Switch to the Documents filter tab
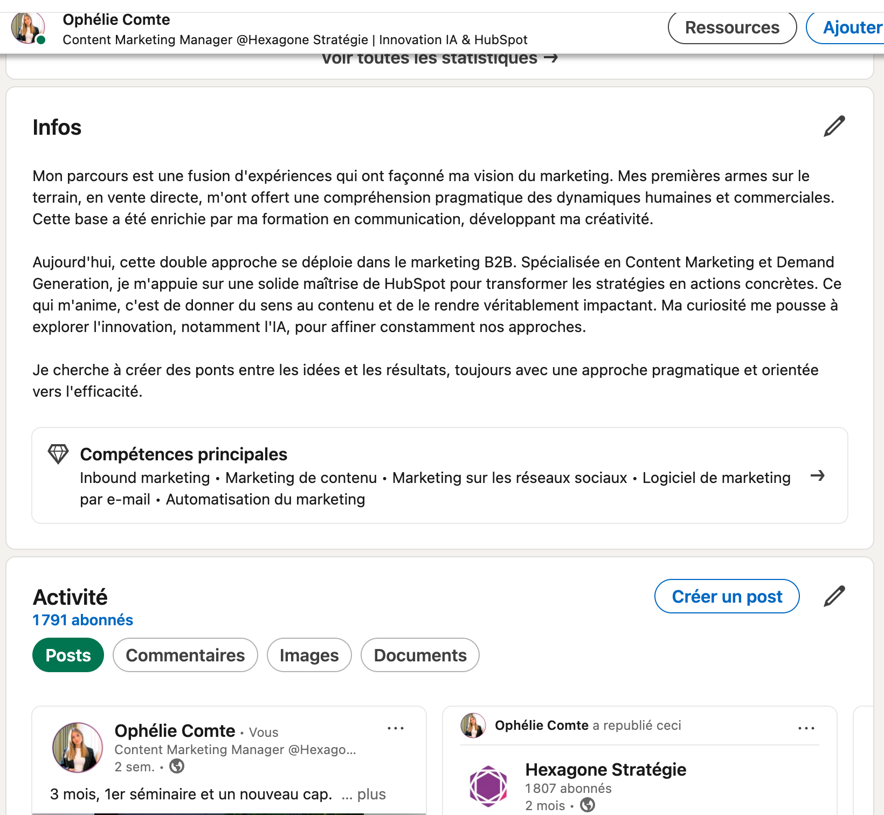Viewport: 884px width, 815px height. (420, 655)
